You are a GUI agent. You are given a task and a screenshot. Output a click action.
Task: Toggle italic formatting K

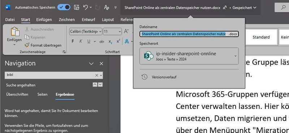click(81, 41)
